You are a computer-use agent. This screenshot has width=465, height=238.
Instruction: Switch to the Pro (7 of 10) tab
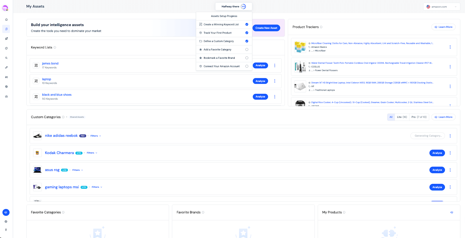click(x=419, y=117)
